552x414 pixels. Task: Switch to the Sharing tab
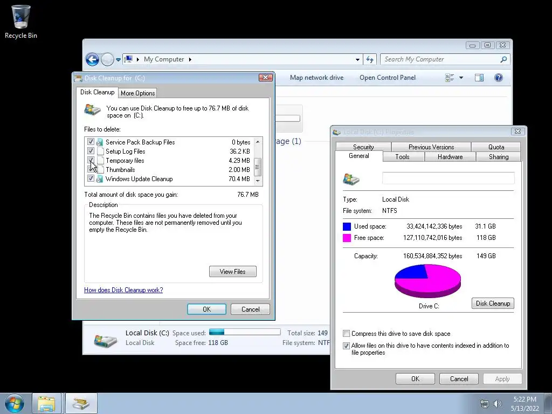point(499,157)
